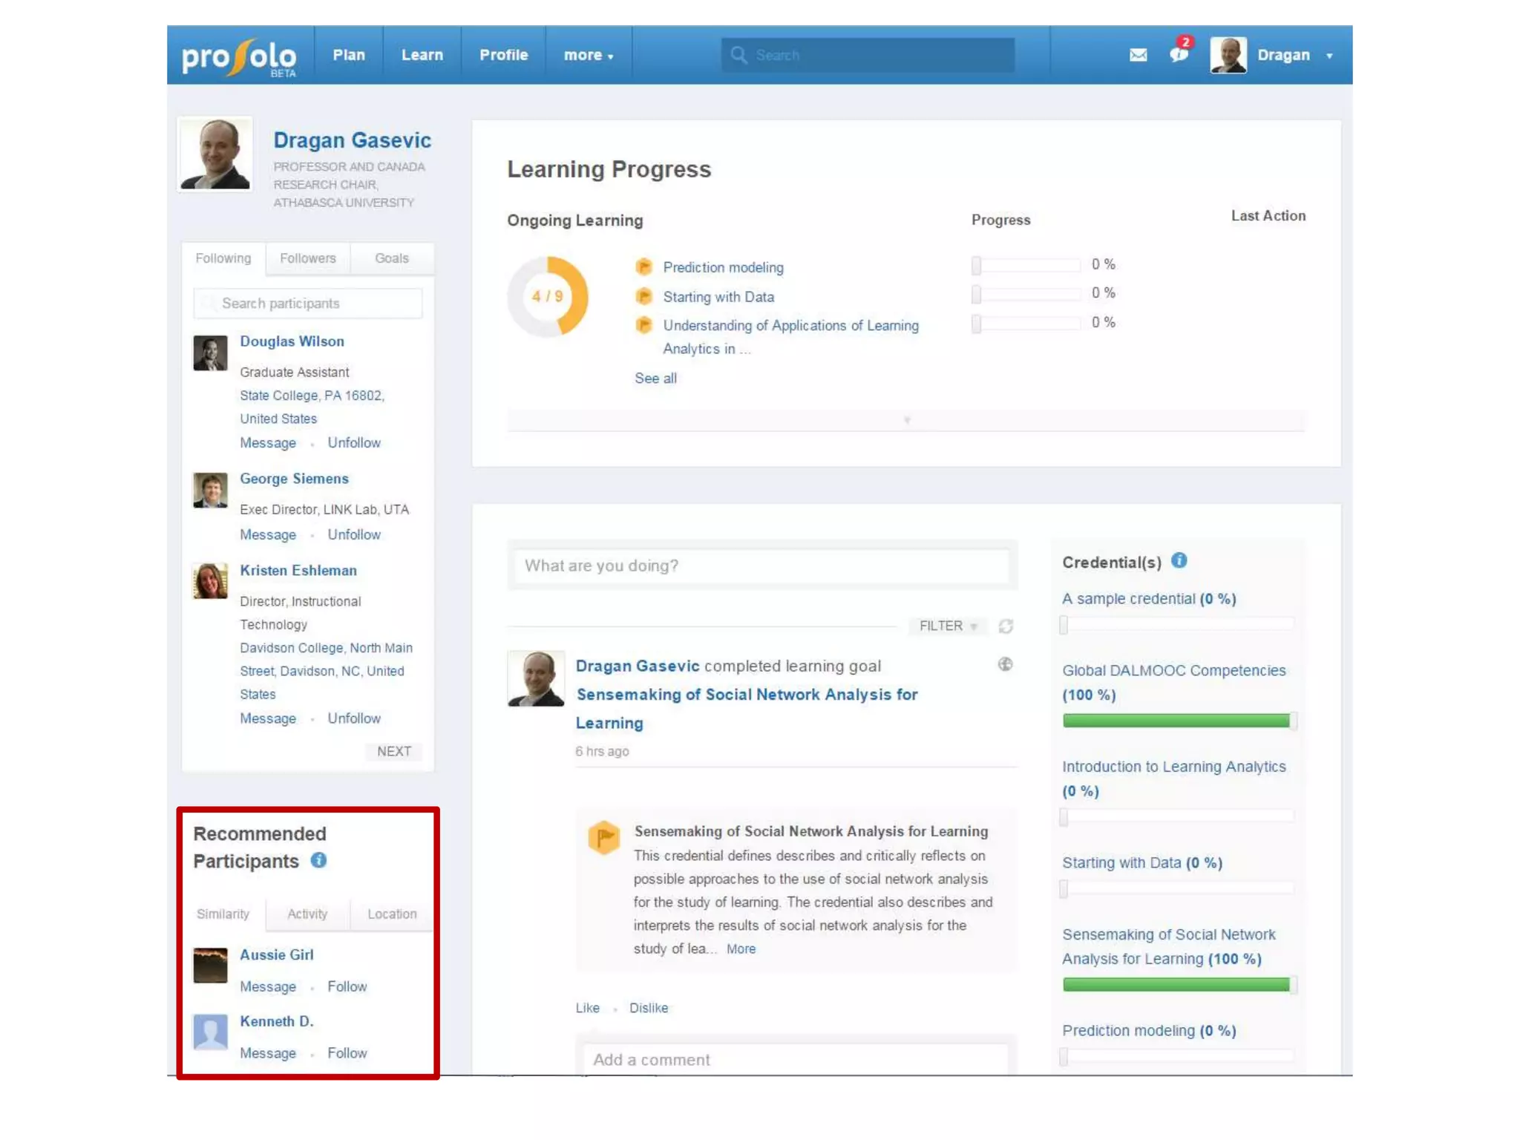Click Prediction modeling flag icon
This screenshot has height=1140, width=1520.
click(643, 267)
